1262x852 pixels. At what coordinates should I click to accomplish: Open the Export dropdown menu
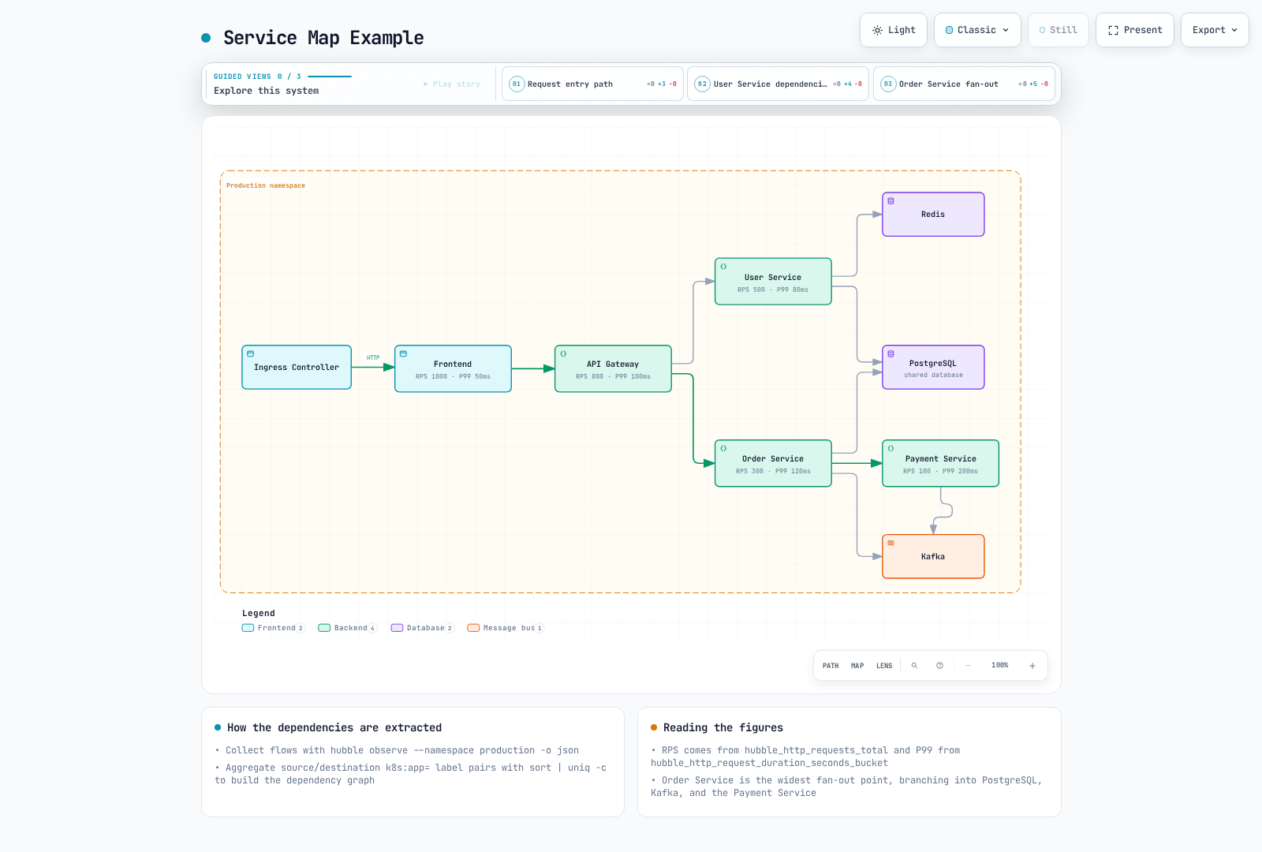[x=1215, y=30]
